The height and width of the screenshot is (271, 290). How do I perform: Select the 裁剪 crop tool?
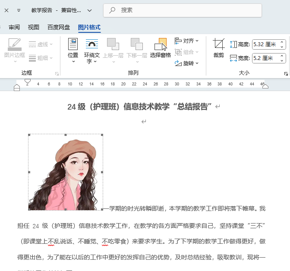[219, 48]
